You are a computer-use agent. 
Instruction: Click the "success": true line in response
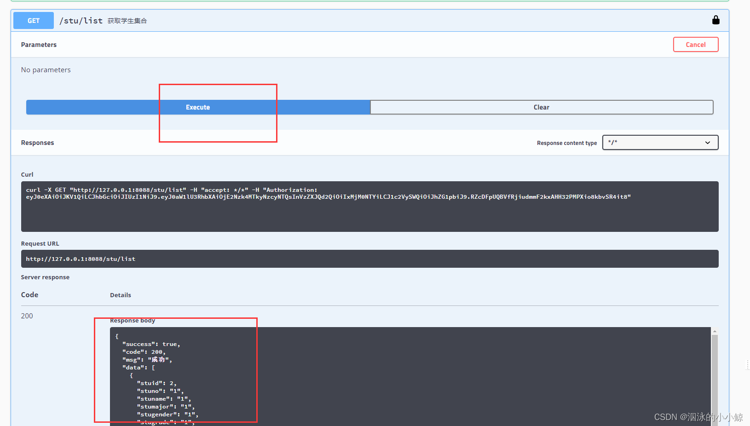pyautogui.click(x=151, y=344)
